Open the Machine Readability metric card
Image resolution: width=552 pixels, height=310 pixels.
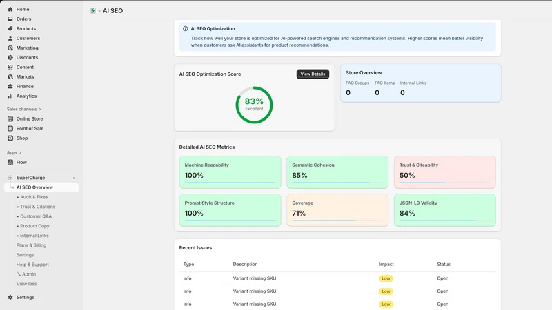point(230,172)
